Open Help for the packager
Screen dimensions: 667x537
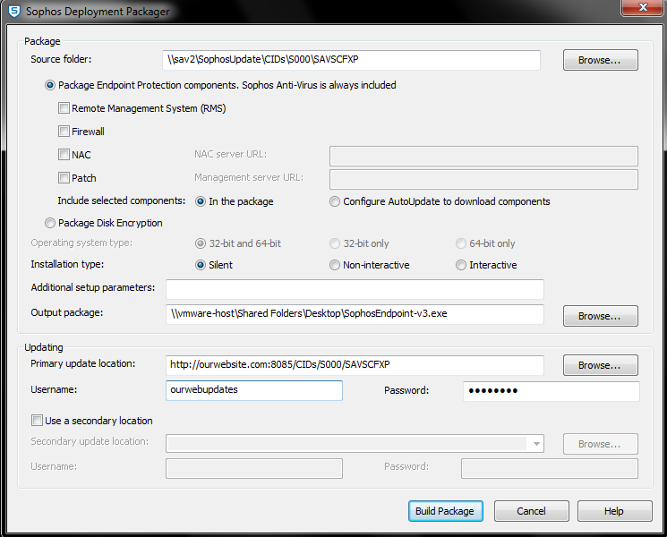point(614,511)
